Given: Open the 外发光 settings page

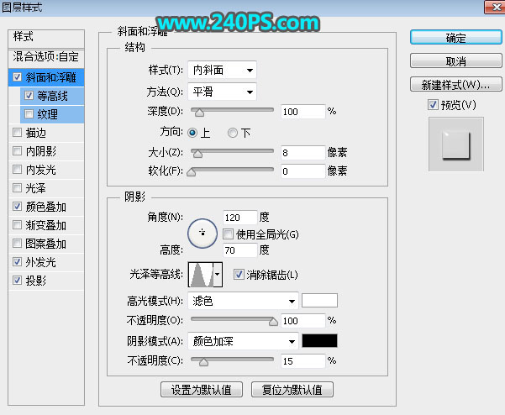Looking at the screenshot, I should [40, 262].
